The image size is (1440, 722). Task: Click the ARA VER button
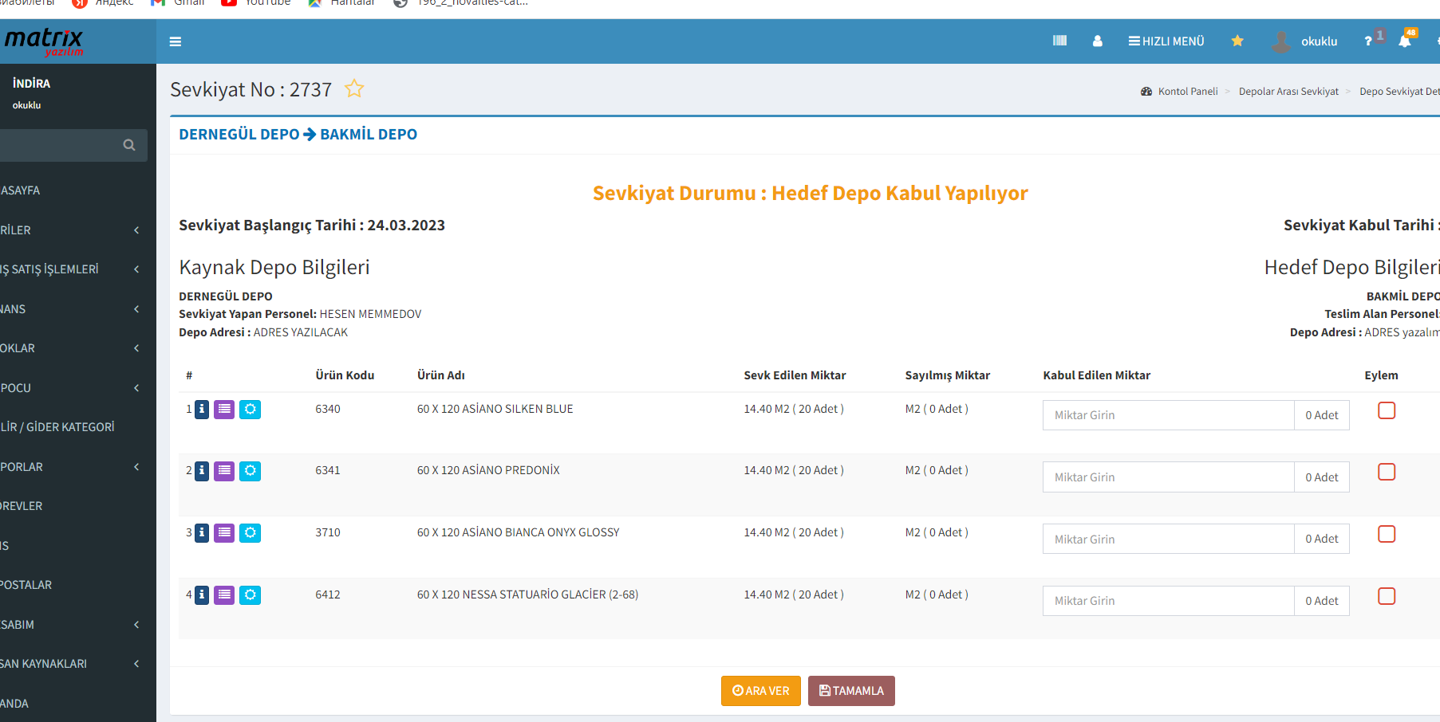coord(760,691)
